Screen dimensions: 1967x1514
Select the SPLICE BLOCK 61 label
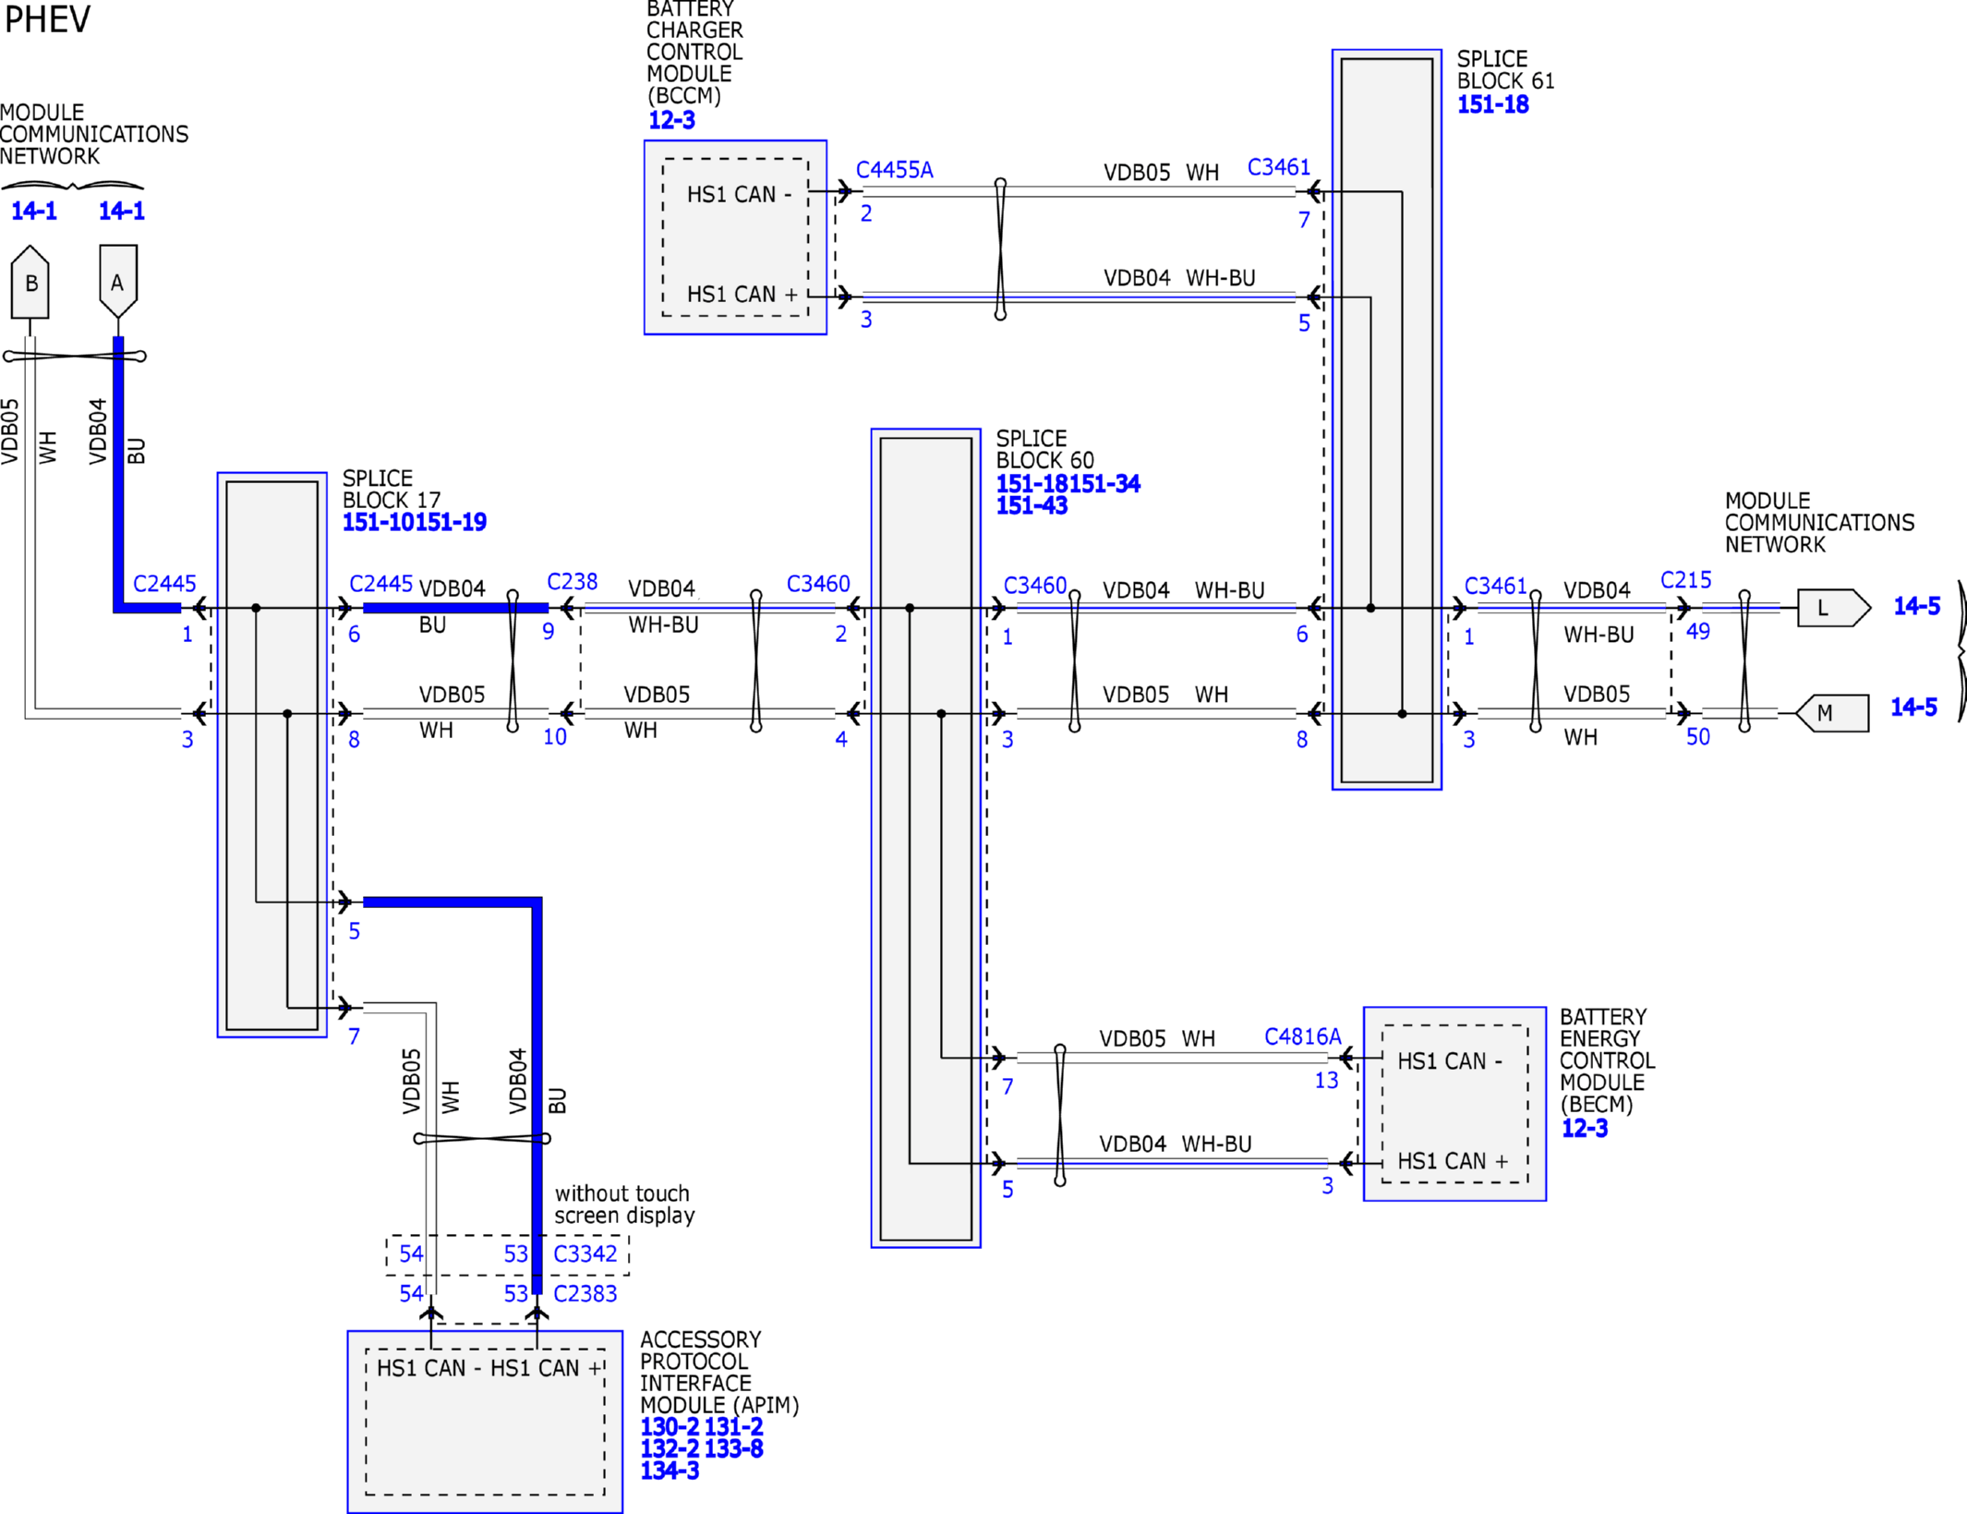(1506, 69)
